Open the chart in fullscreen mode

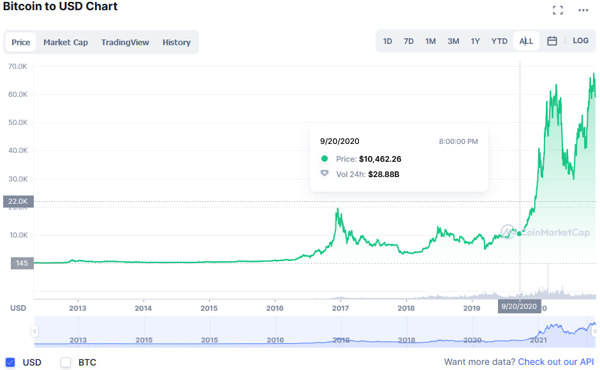pyautogui.click(x=558, y=10)
